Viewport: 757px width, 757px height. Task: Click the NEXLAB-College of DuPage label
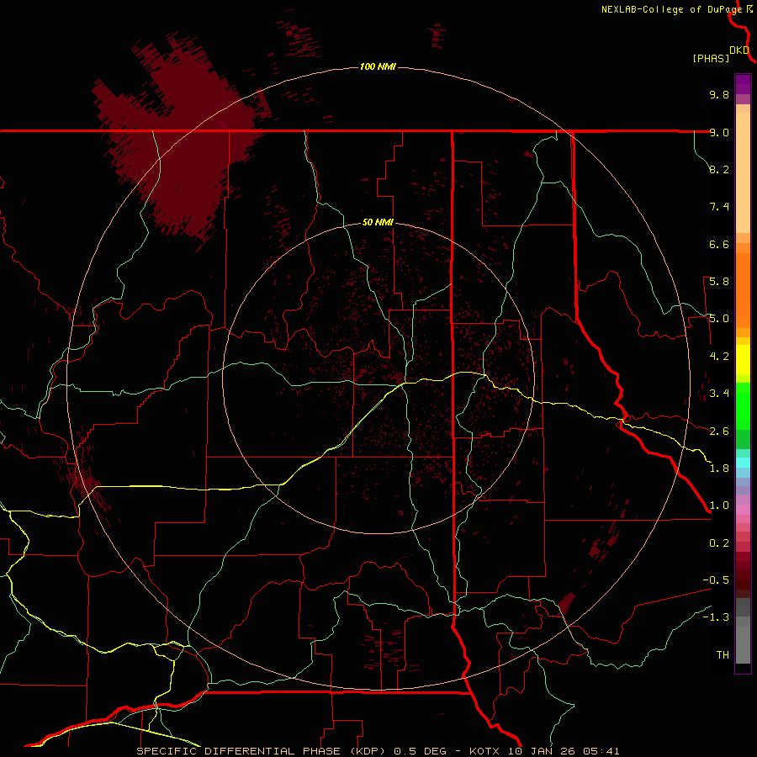pos(671,9)
